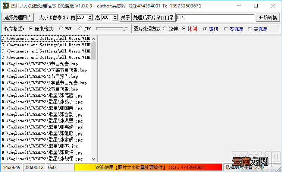282x172 pixels.
Task: Click the app icon in the title bar
Action: pos(6,6)
